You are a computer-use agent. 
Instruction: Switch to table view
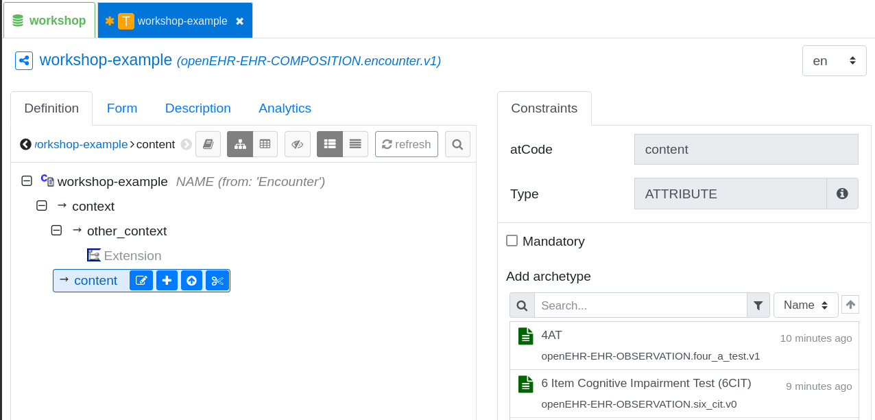pos(265,144)
